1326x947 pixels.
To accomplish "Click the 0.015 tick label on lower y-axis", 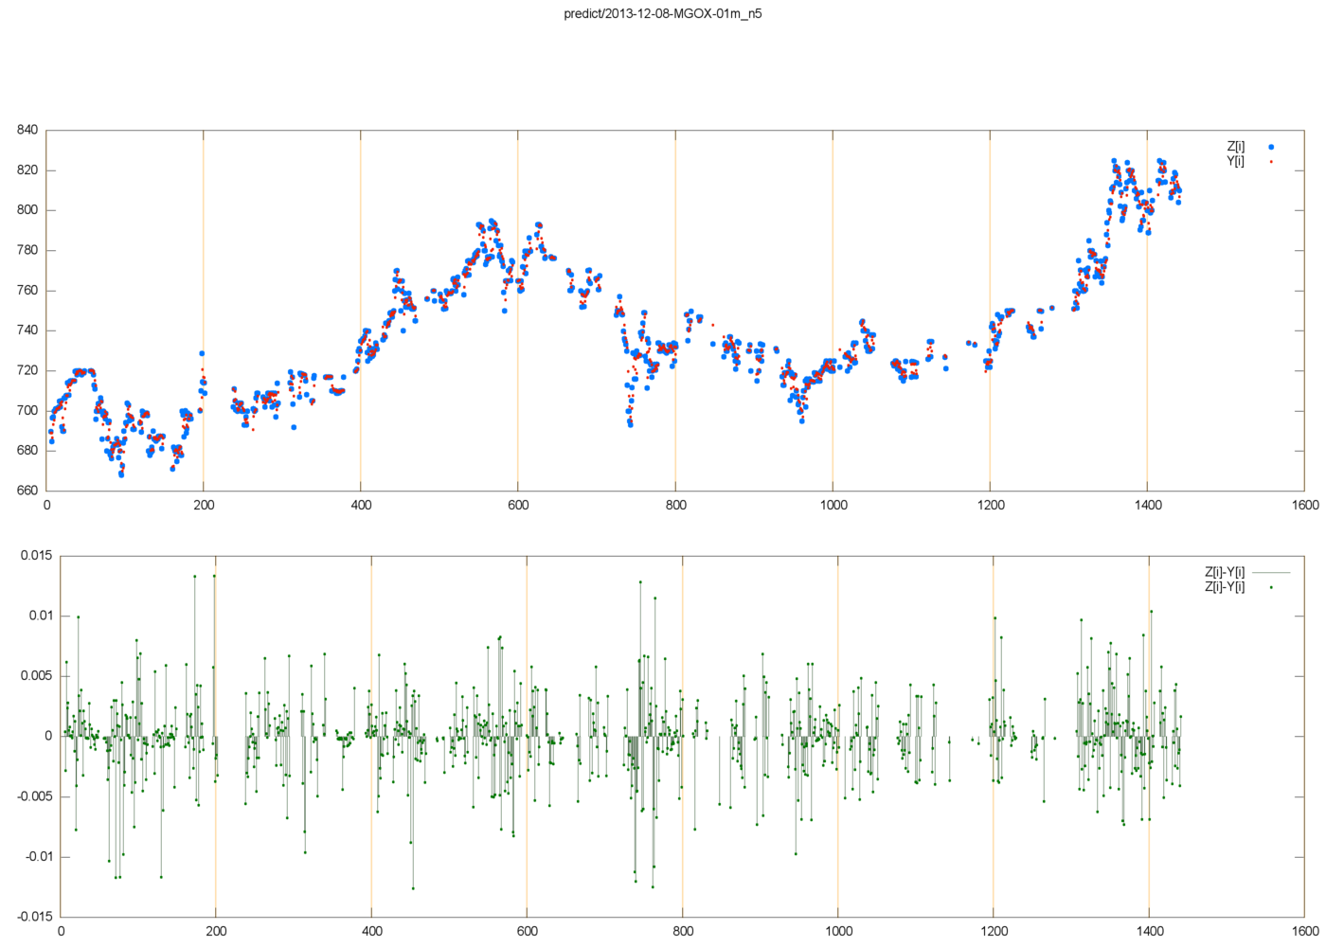I will pyautogui.click(x=37, y=556).
